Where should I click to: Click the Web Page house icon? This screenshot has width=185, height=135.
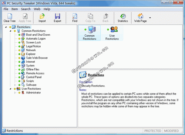141,16
